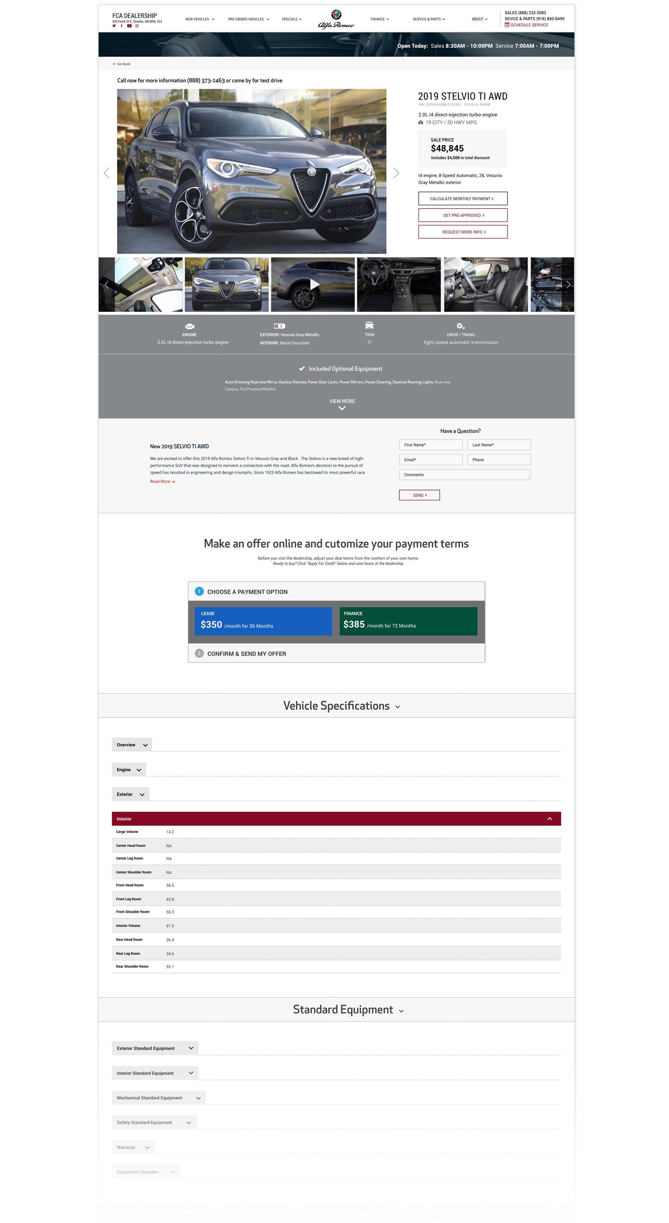Click the Email field
Screen dimensions: 669x1223
point(431,460)
